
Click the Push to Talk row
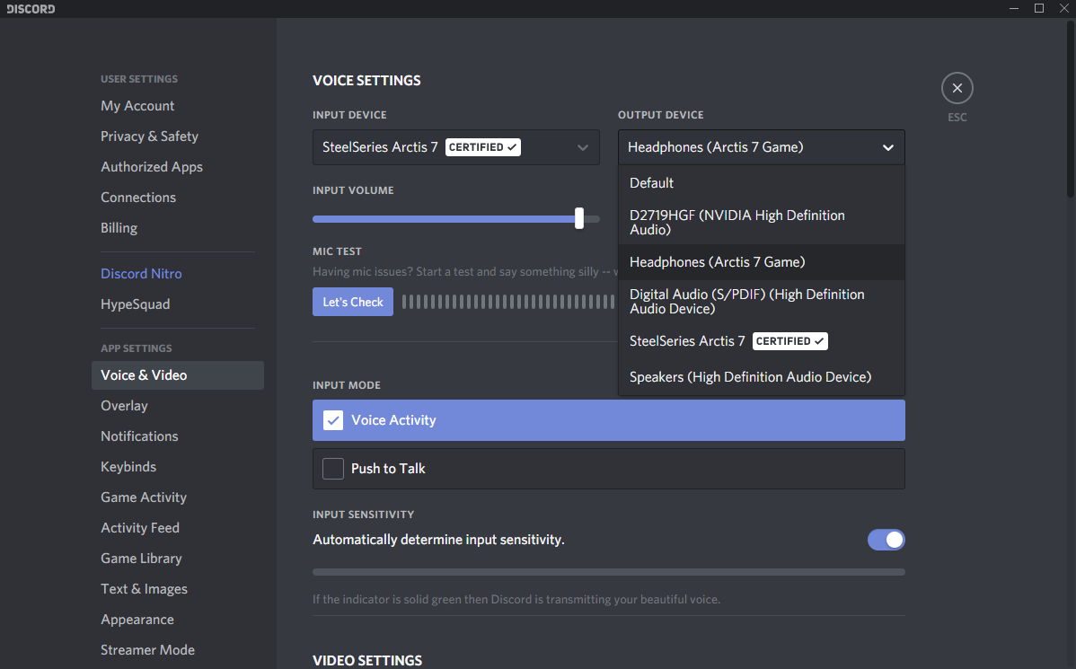pyautogui.click(x=609, y=469)
